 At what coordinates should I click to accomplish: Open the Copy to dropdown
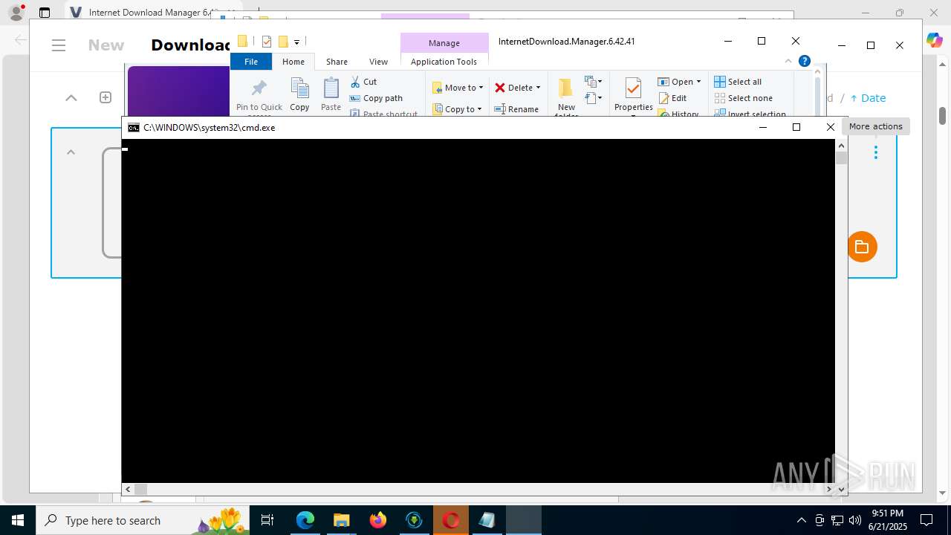458,109
